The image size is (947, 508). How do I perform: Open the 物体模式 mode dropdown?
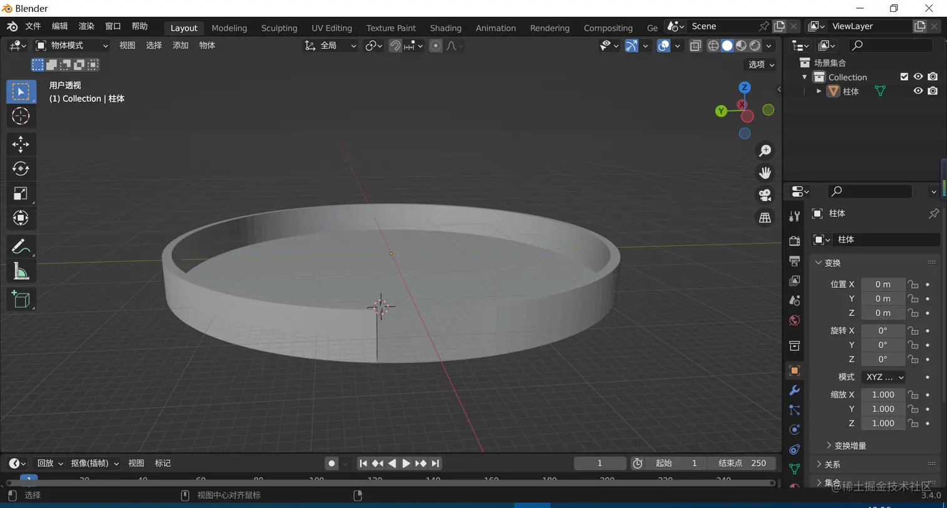click(72, 46)
